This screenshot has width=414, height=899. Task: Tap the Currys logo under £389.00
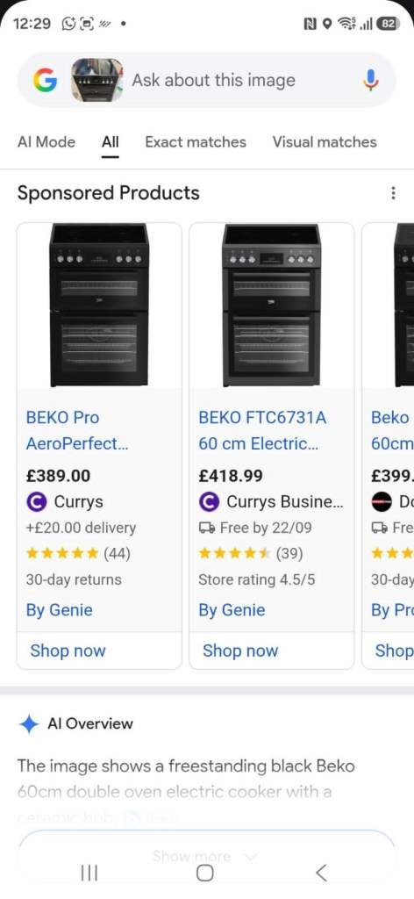pyautogui.click(x=35, y=502)
